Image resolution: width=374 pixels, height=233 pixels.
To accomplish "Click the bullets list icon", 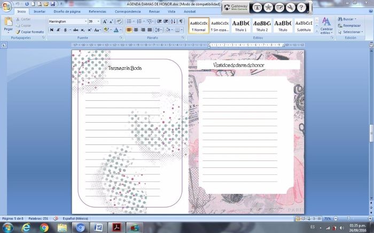I will pos(130,21).
